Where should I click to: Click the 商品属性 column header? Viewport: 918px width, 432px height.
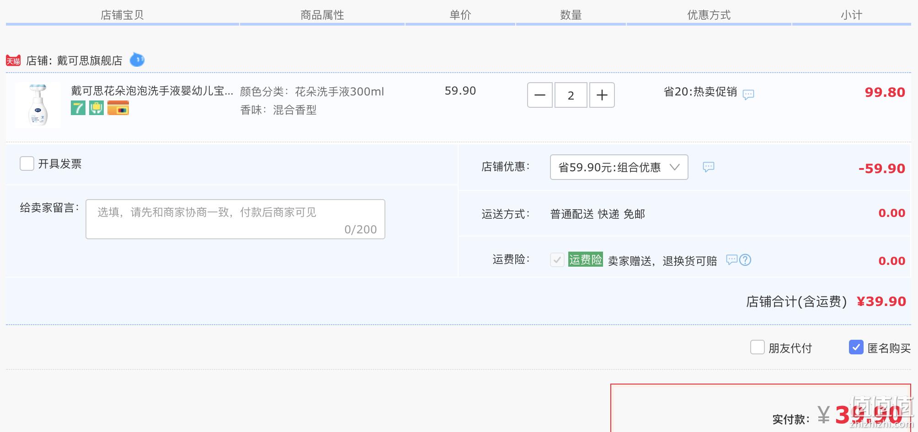pos(322,15)
